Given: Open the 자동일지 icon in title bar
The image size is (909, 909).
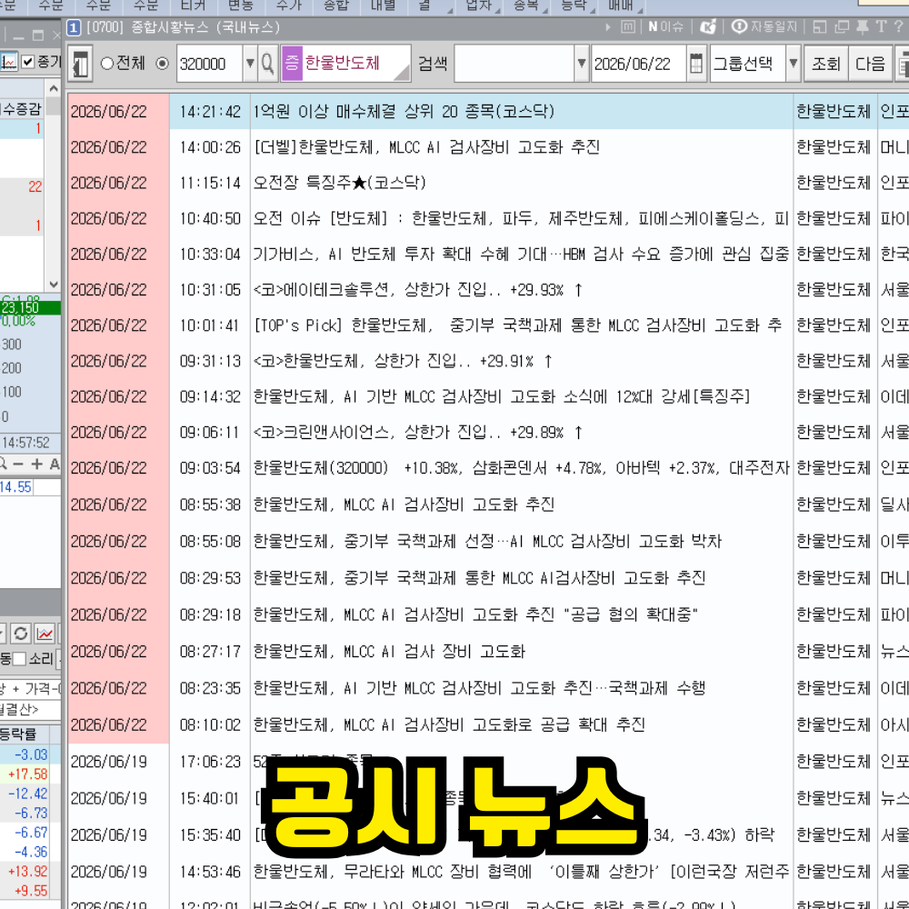Looking at the screenshot, I should click(764, 26).
